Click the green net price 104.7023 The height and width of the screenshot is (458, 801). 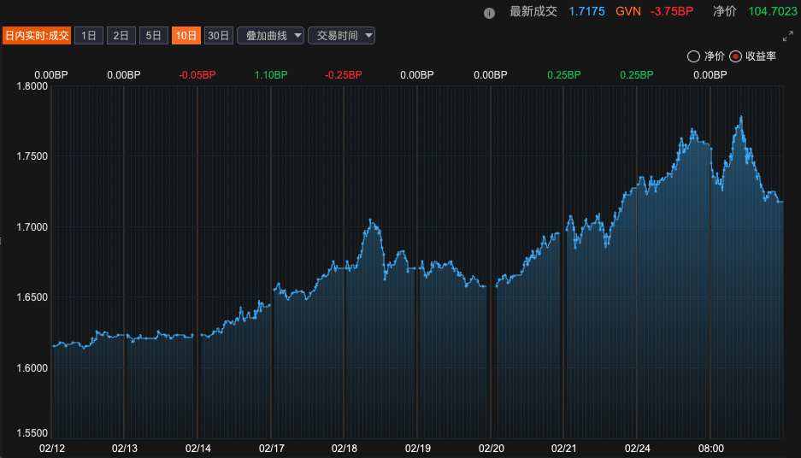pyautogui.click(x=770, y=12)
